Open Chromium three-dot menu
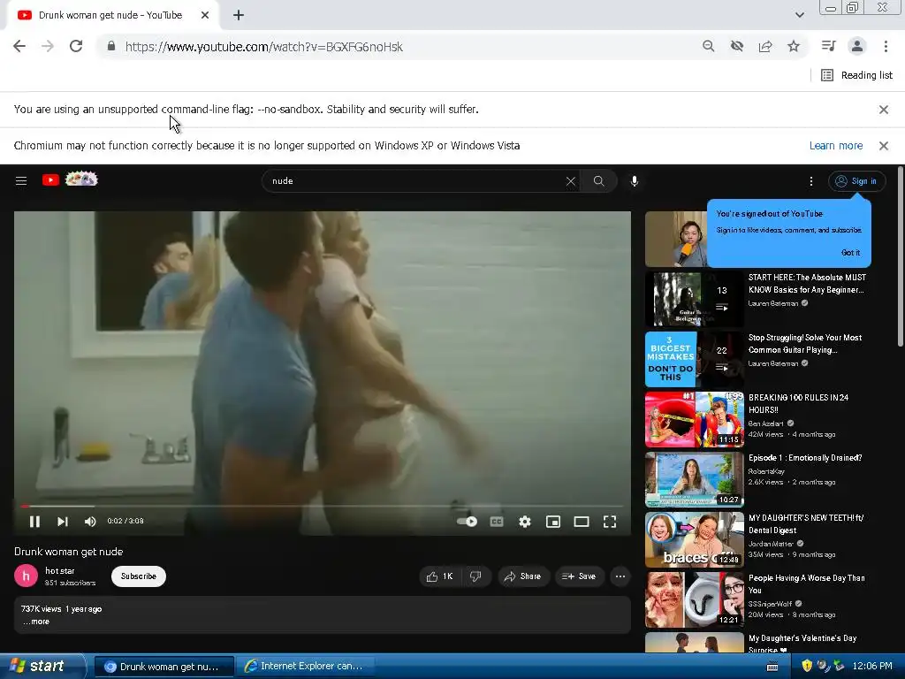This screenshot has height=679, width=905. 886,46
